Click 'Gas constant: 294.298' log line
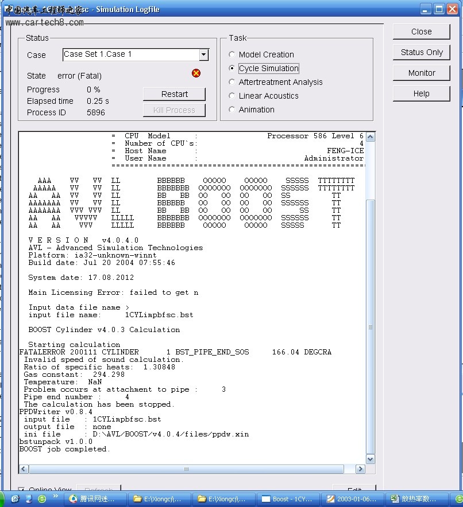463x507 pixels. tap(74, 375)
